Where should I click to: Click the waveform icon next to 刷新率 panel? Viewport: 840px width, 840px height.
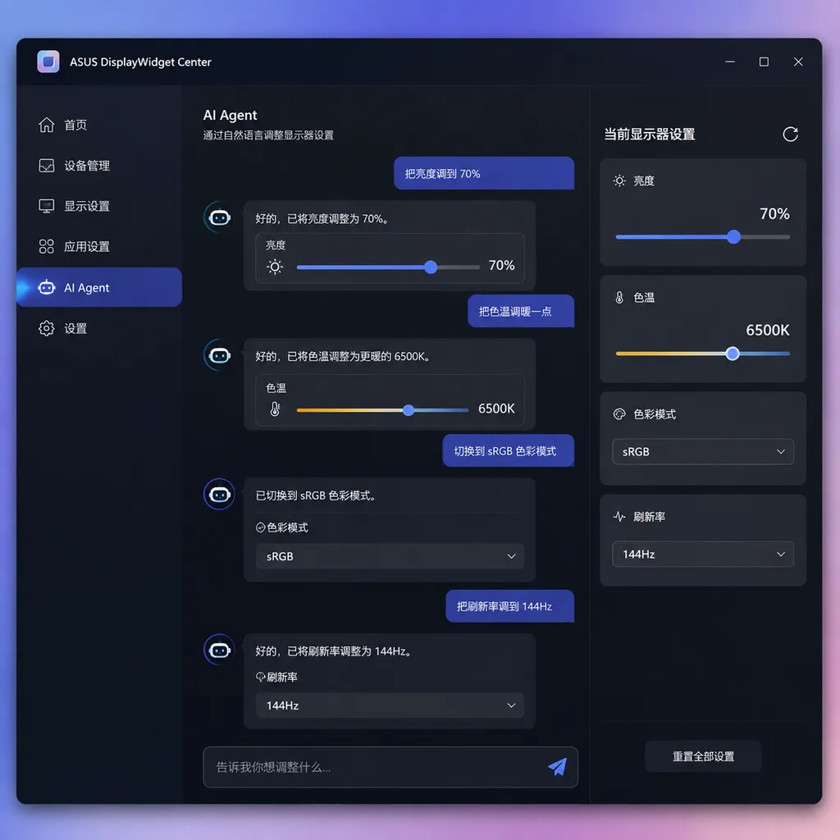coord(619,517)
